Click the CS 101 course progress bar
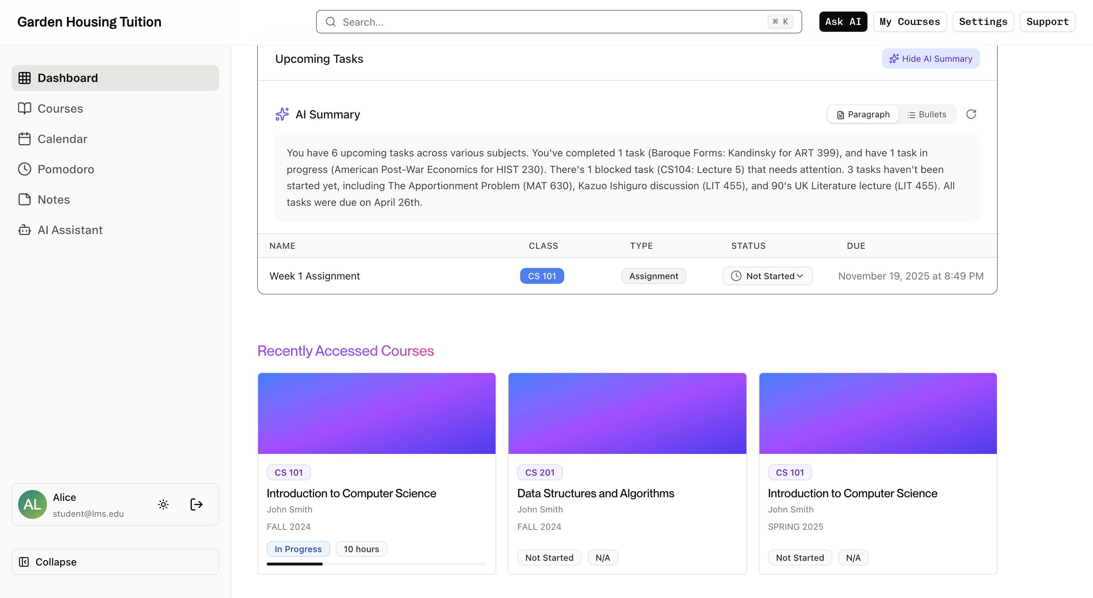Image resolution: width=1093 pixels, height=598 pixels. (x=376, y=564)
